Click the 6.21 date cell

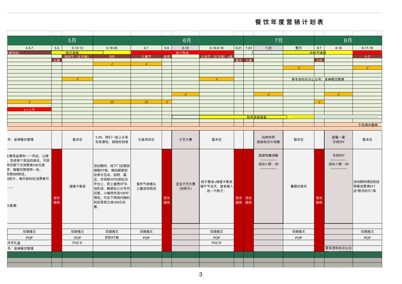(x=239, y=48)
